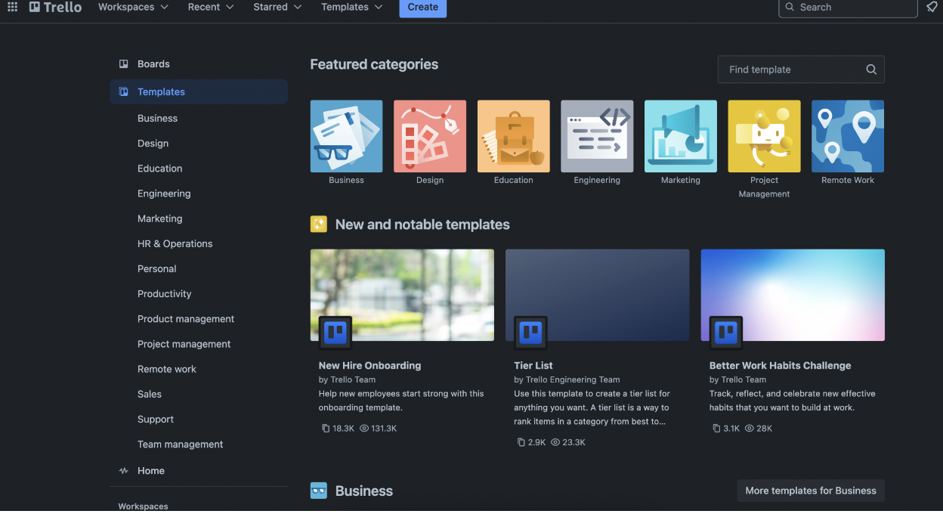Select Education category in sidebar list
The width and height of the screenshot is (943, 517).
[x=159, y=169]
